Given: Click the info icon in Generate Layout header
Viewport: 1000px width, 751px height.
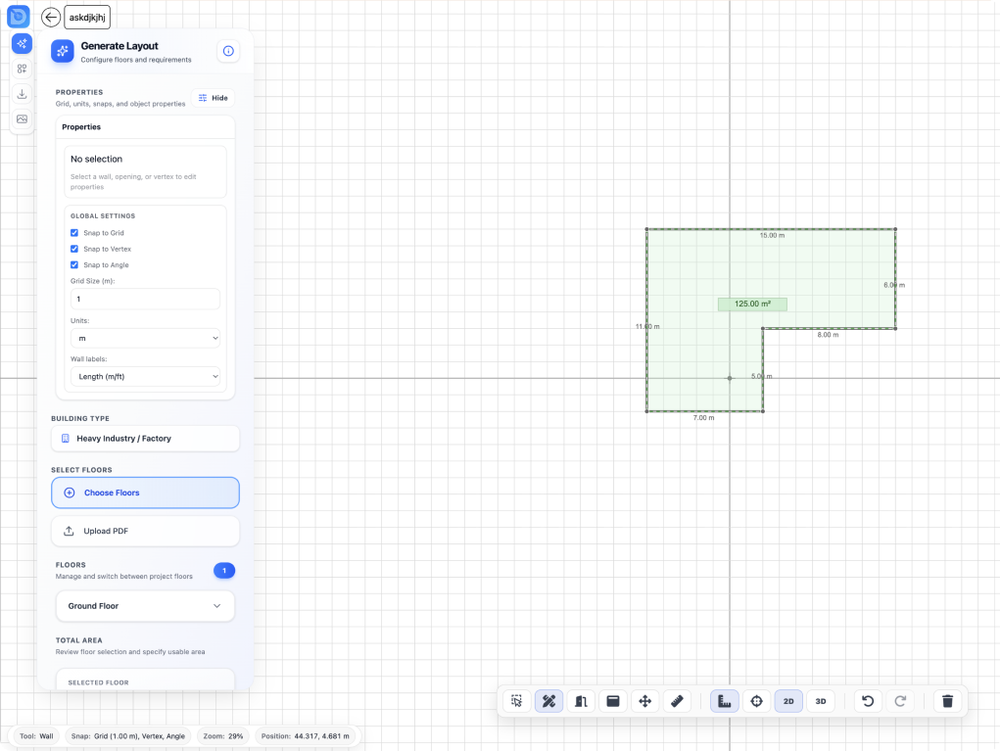Looking at the screenshot, I should [x=228, y=51].
